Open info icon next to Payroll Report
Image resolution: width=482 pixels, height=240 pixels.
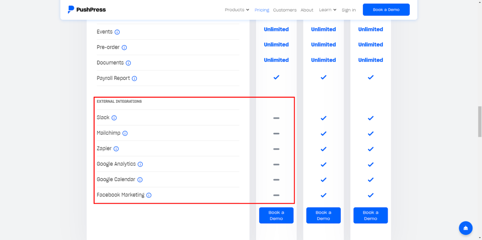pos(134,78)
